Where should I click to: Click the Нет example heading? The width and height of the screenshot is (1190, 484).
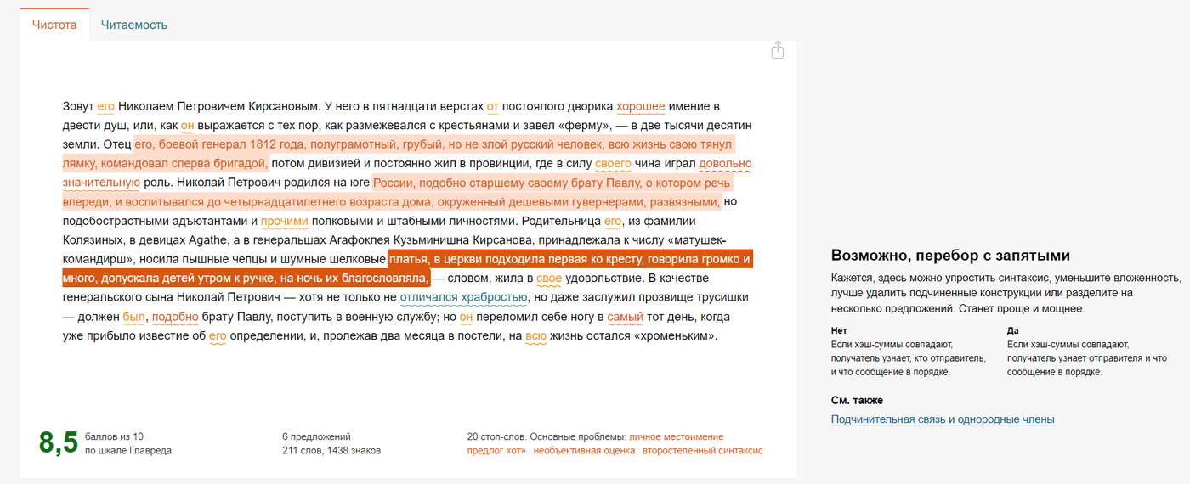(x=839, y=330)
